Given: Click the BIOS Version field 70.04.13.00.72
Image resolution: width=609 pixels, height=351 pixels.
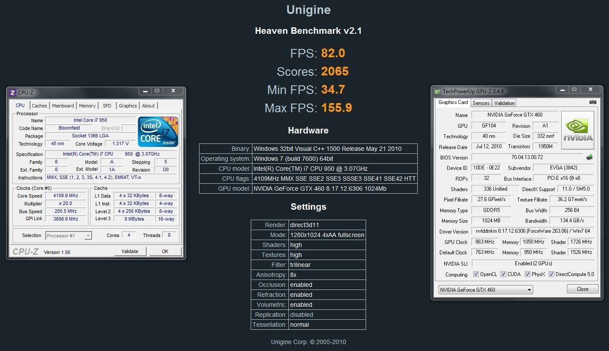Looking at the screenshot, I should tap(527, 157).
